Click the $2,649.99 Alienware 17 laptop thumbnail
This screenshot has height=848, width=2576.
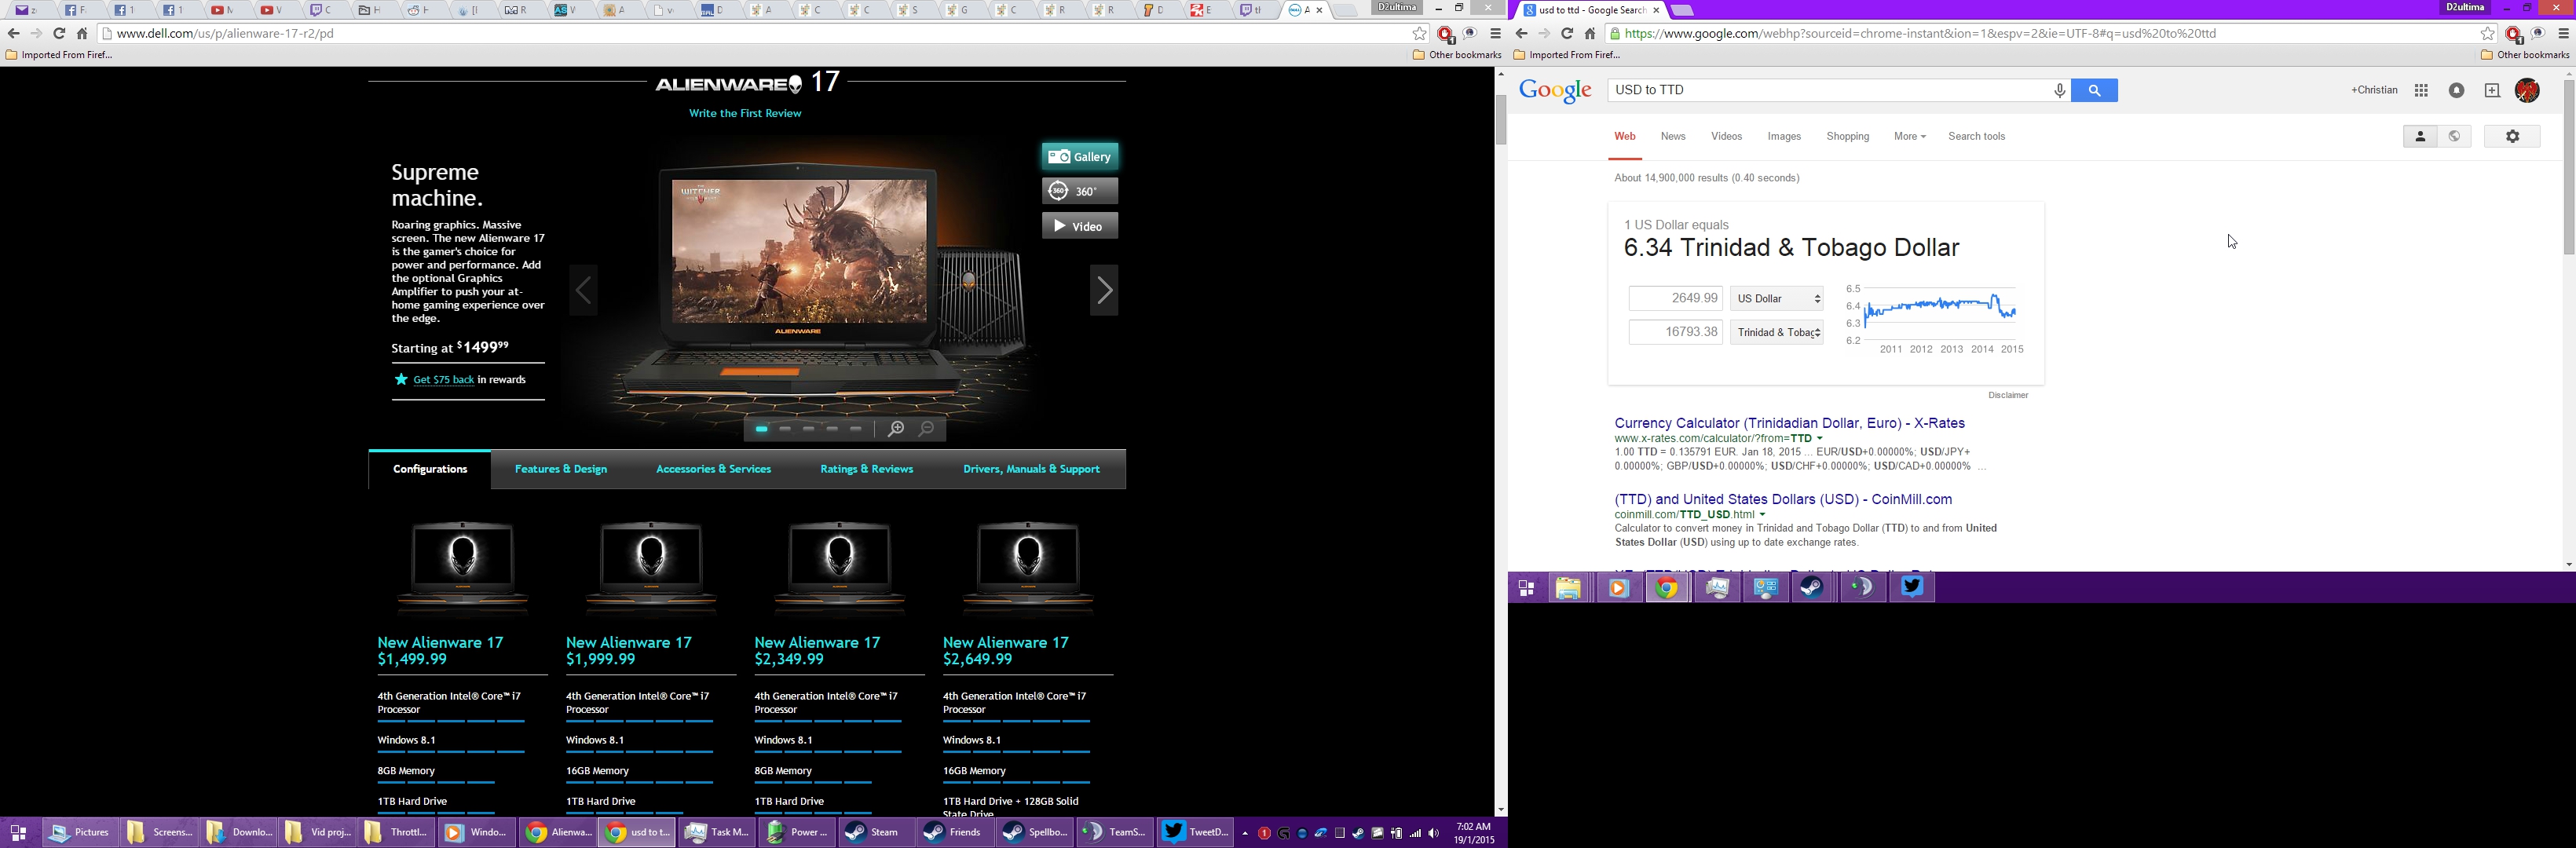[x=1028, y=566]
